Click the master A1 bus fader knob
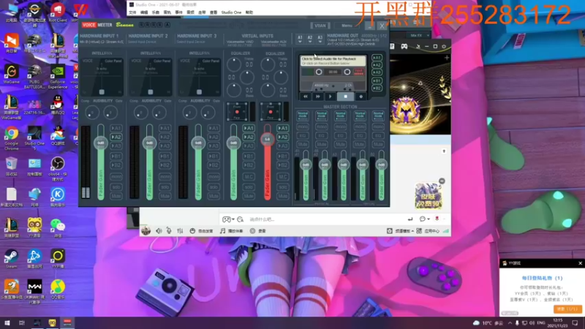Screen dimensions: 585x329 click(x=306, y=164)
